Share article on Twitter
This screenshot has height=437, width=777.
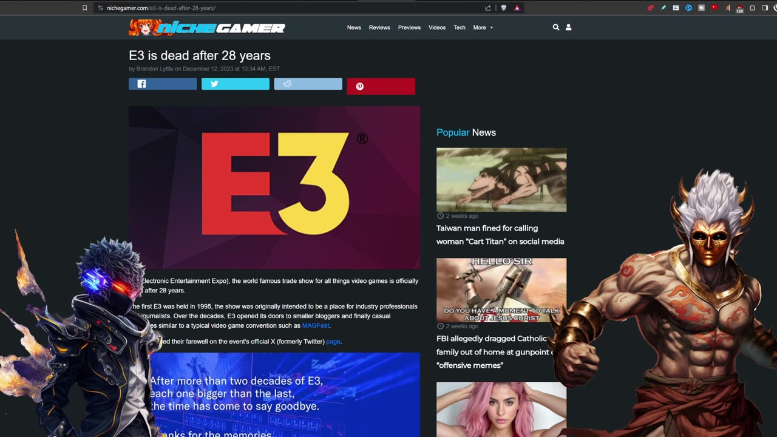click(236, 84)
